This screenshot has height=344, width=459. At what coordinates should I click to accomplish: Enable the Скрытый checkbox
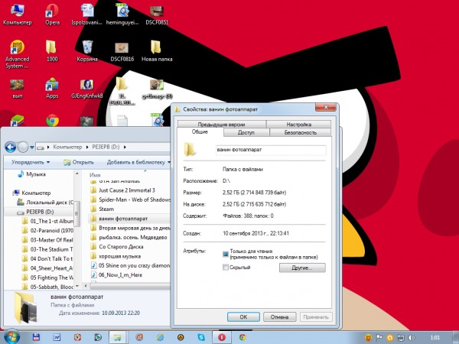point(226,267)
